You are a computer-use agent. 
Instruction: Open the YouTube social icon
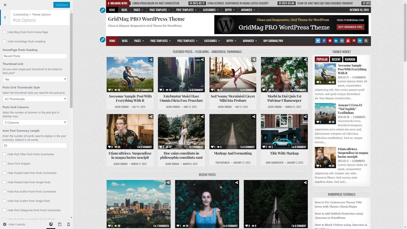348,41
